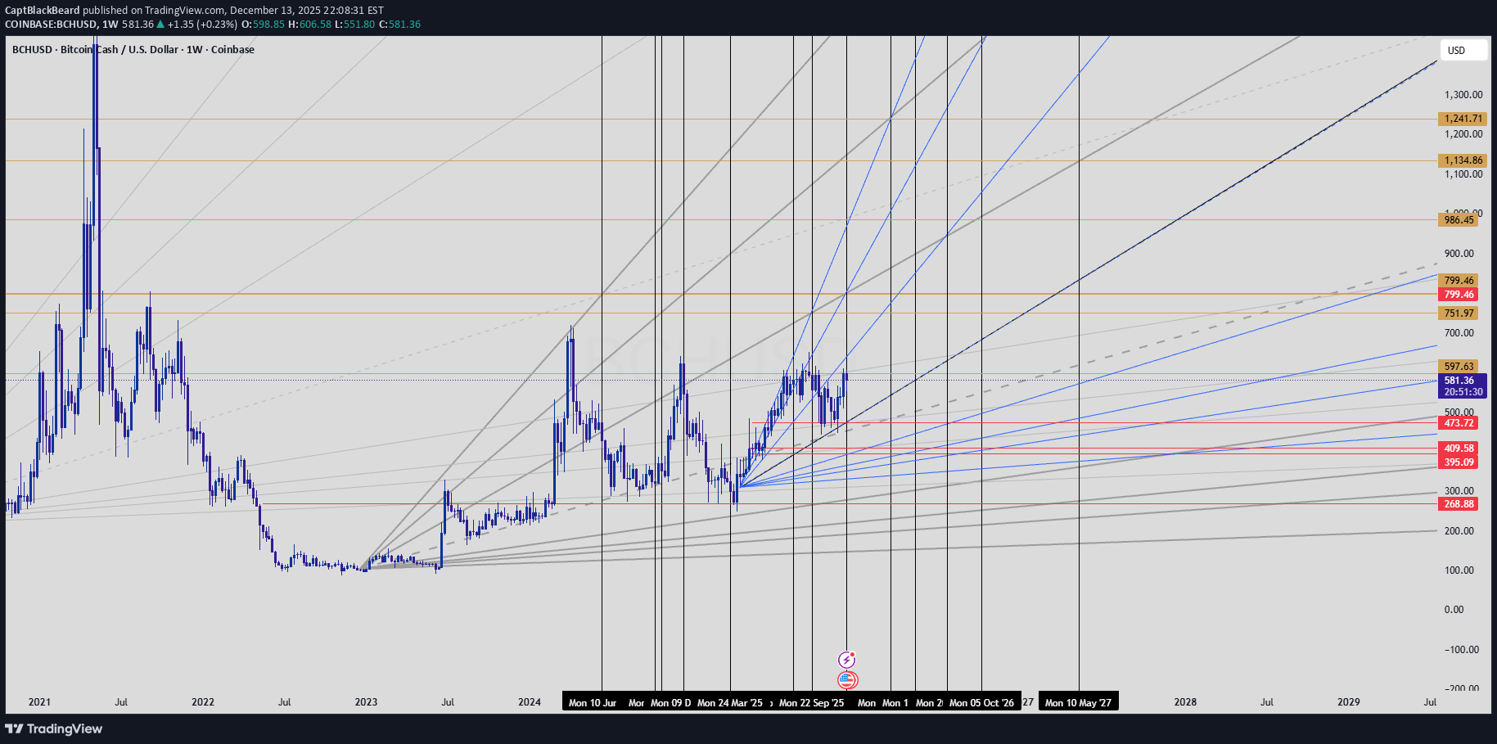Select the 751.97 price level label
Viewport: 1497px width, 744px height.
coord(1459,313)
